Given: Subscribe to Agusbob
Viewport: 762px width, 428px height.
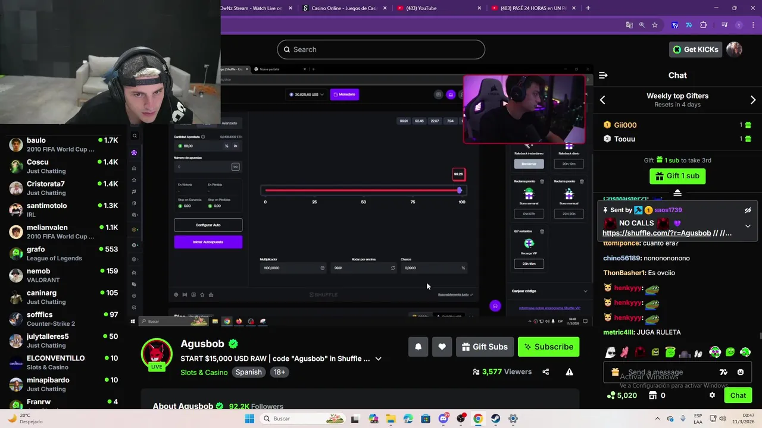Looking at the screenshot, I should tap(548, 347).
